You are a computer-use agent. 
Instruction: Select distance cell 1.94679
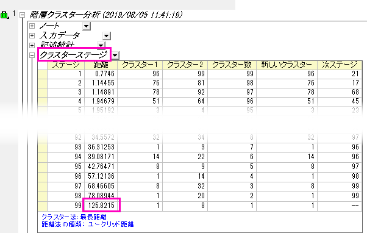pyautogui.click(x=101, y=101)
